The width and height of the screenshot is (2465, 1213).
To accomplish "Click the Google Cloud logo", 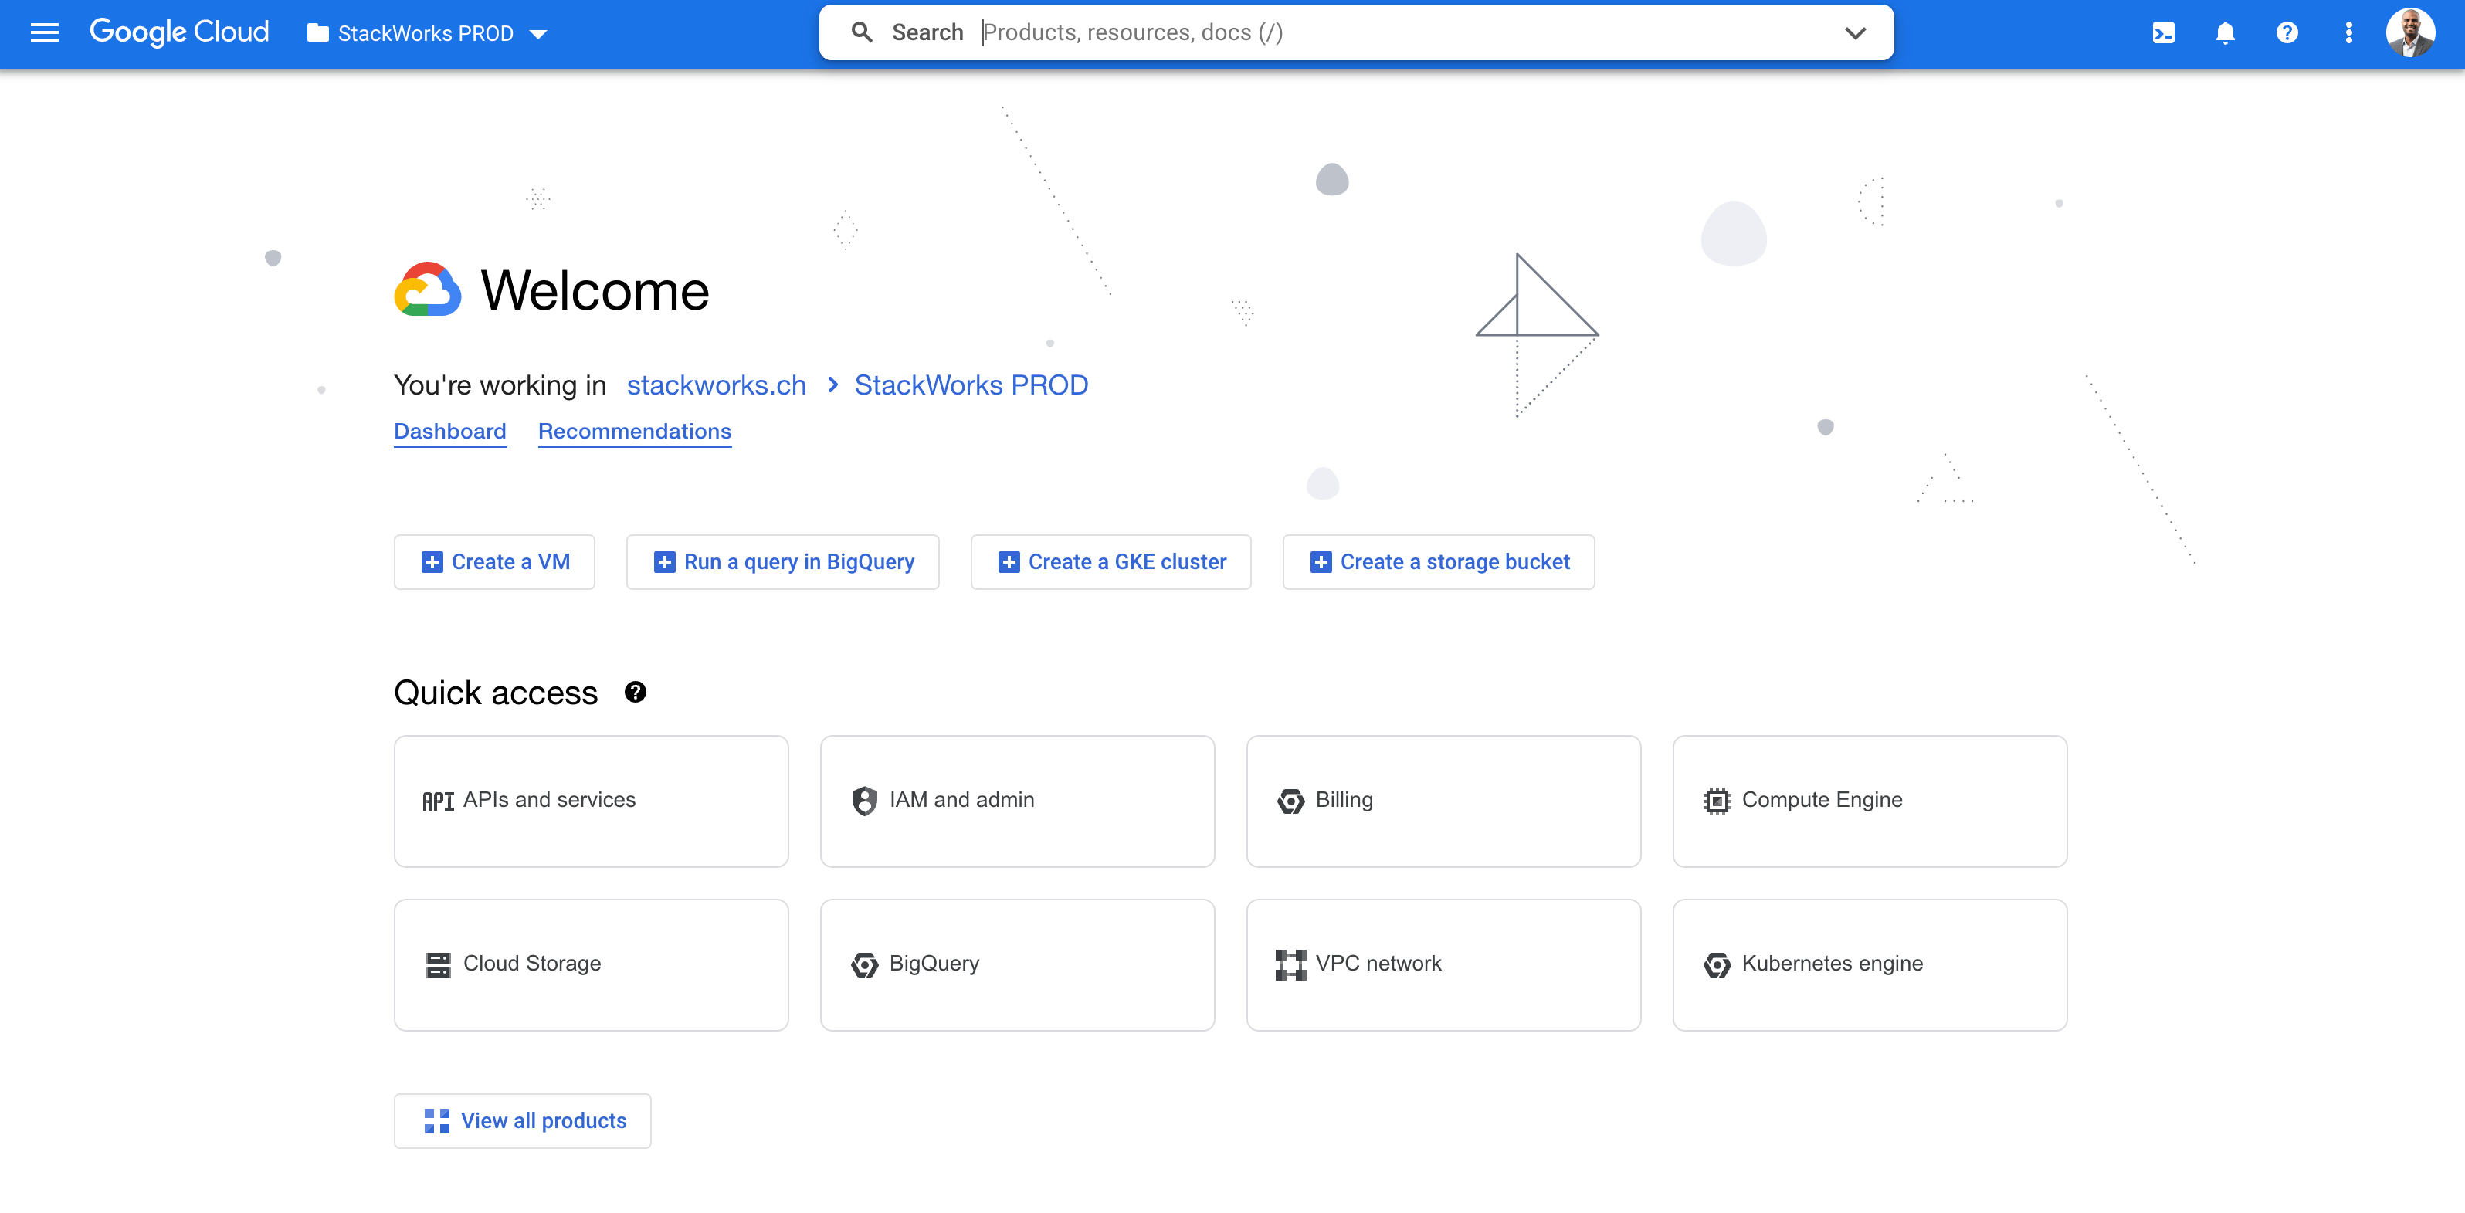I will (x=179, y=32).
